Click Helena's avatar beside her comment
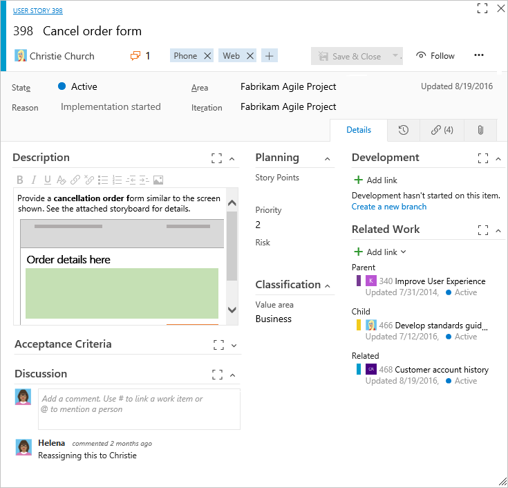The image size is (508, 488). 23,447
